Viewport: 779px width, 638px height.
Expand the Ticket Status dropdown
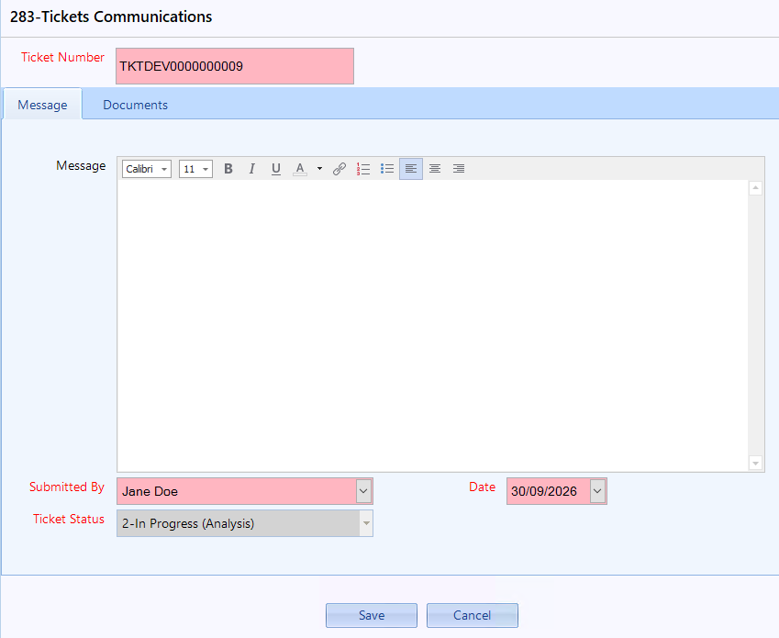(366, 523)
